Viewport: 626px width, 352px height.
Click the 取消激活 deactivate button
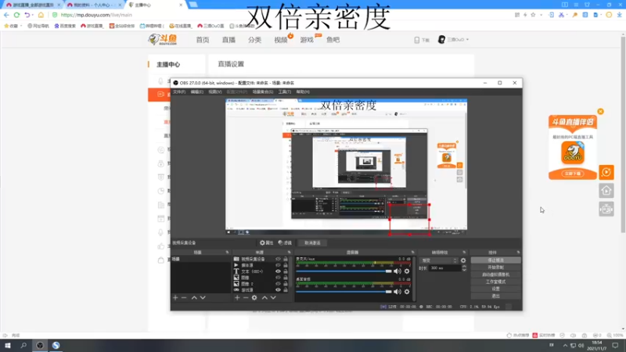[x=312, y=242]
